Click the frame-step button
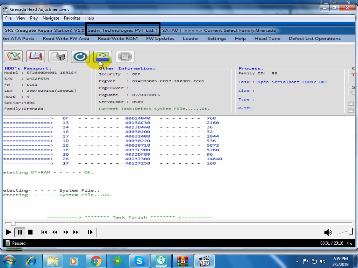Image resolution: width=358 pixels, height=268 pixels. [90, 232]
